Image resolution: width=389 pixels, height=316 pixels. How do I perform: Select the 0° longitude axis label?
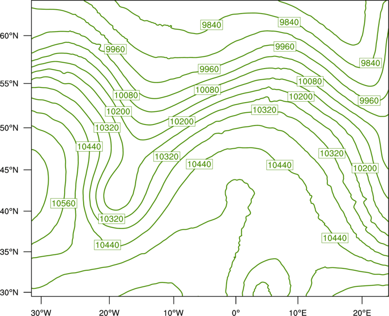tap(236, 313)
